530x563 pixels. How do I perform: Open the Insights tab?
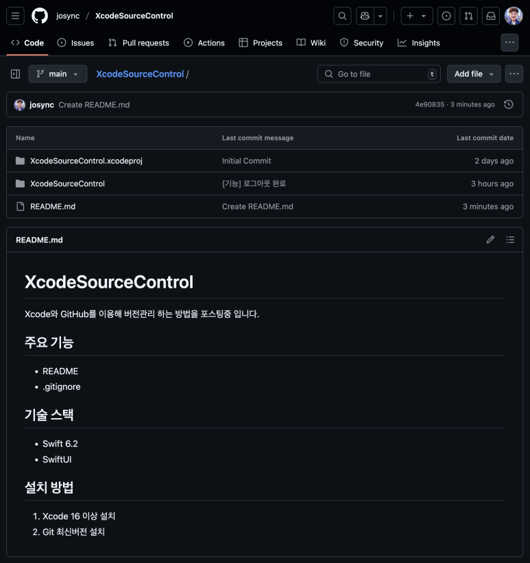tap(419, 43)
